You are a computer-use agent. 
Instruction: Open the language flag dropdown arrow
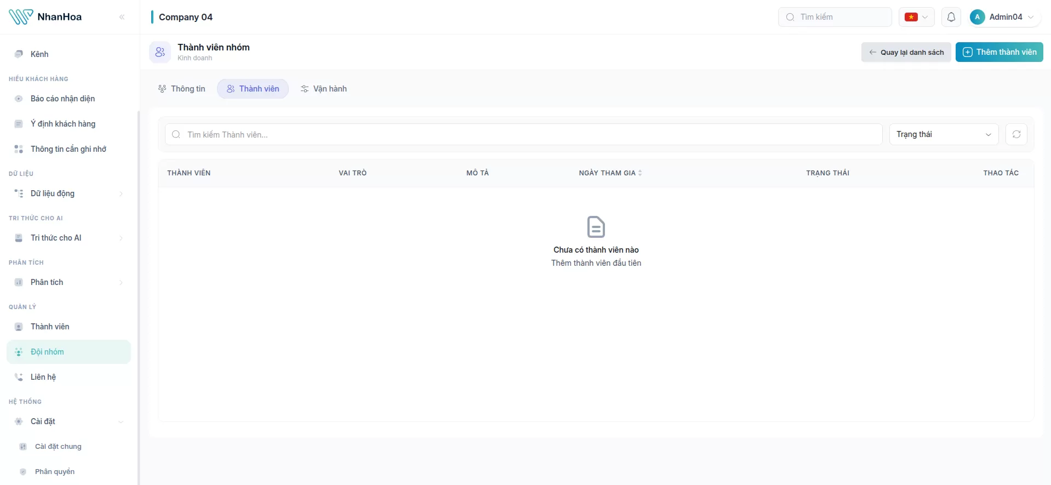point(925,17)
